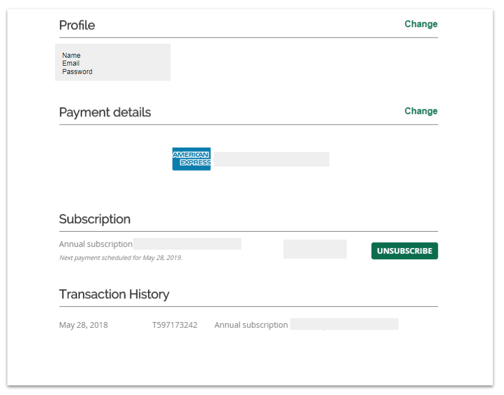This screenshot has width=504, height=395.
Task: Click the Email label in profile box
Action: click(x=71, y=63)
